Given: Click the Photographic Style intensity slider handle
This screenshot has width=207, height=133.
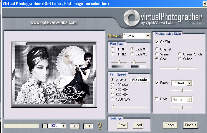Looking at the screenshot, I should [x=178, y=68].
